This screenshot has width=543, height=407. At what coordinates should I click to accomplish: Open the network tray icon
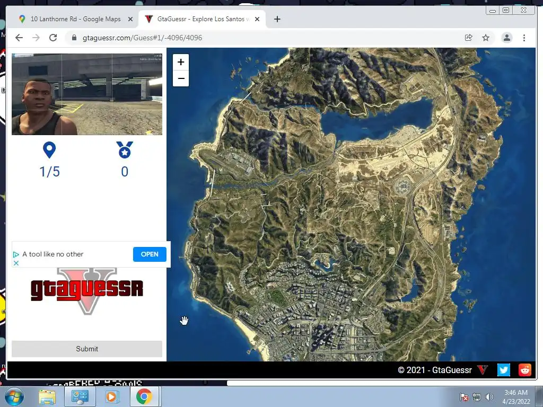[x=477, y=397]
